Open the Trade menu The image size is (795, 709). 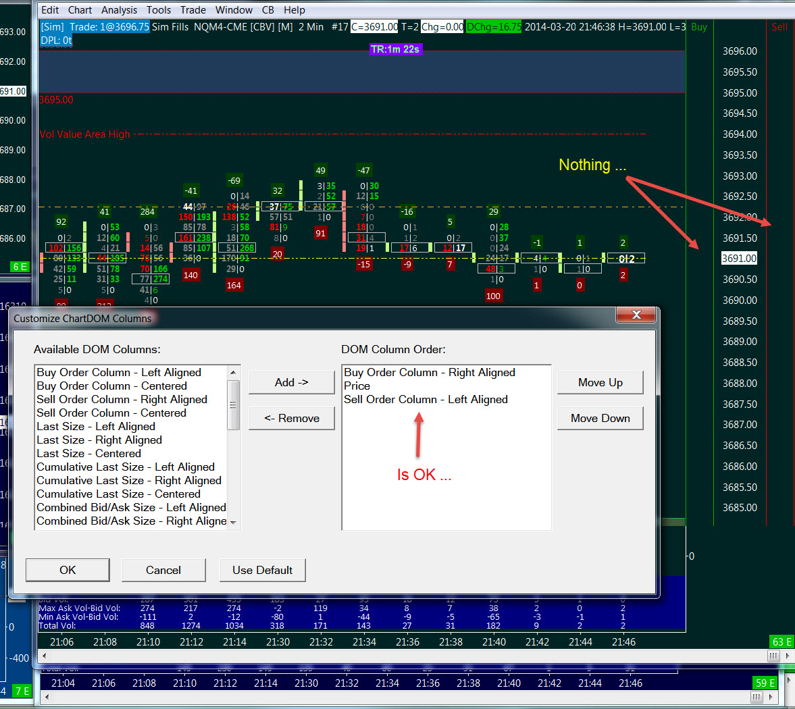(193, 9)
